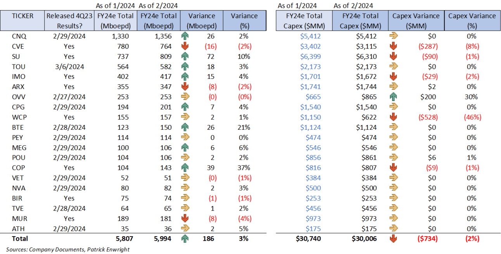Click ARX's sideways capex variance arrow
Viewport: 501px width, 254px height.
(393, 87)
